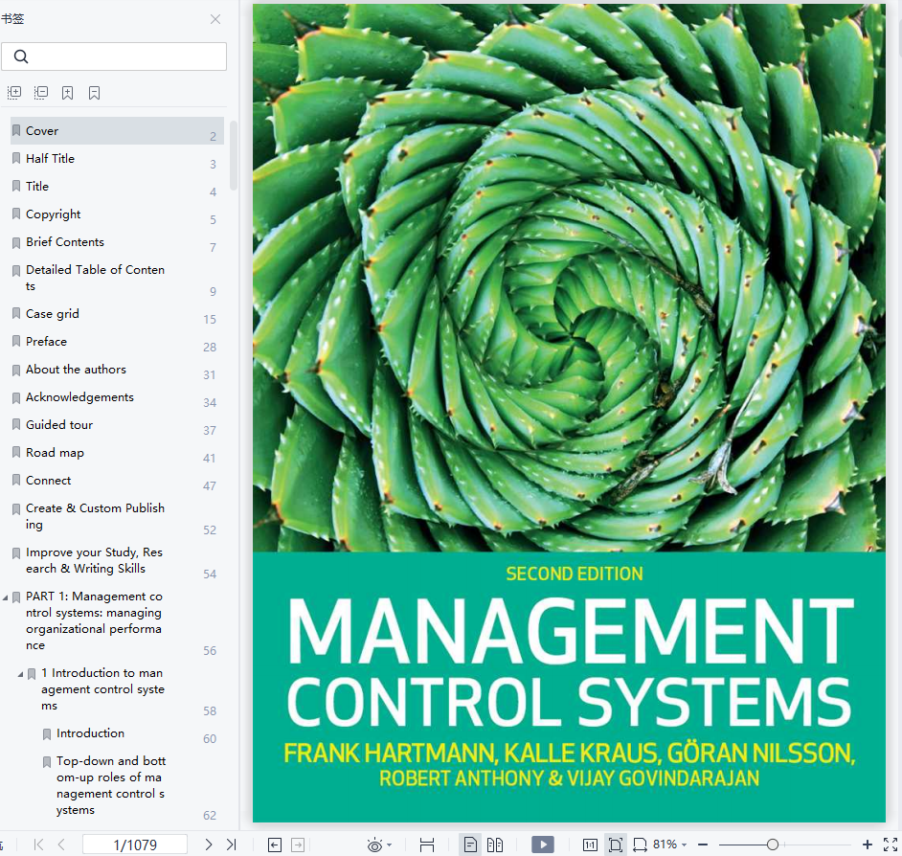Switch to two-page view
This screenshot has height=856, width=902.
(495, 845)
